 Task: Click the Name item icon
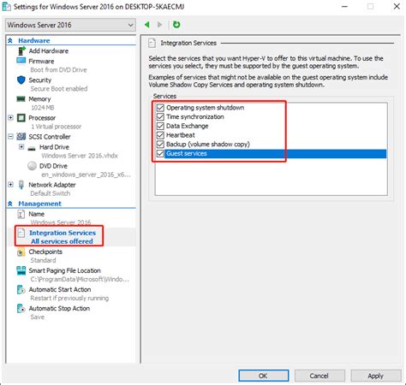coord(21,214)
